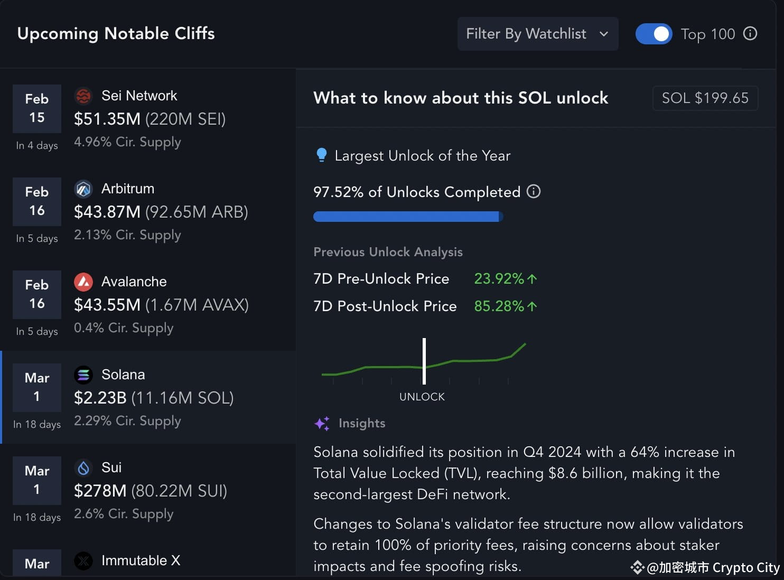
Task: Click the Upcoming Notable Cliffs heading
Action: click(x=116, y=33)
